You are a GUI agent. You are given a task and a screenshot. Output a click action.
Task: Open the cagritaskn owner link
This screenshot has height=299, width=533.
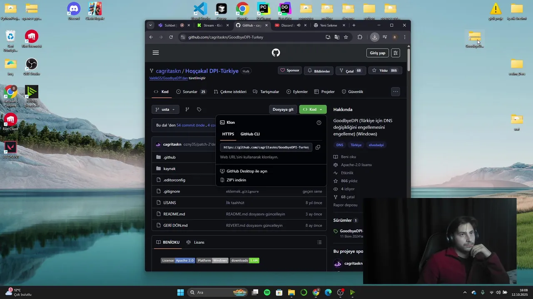168,71
